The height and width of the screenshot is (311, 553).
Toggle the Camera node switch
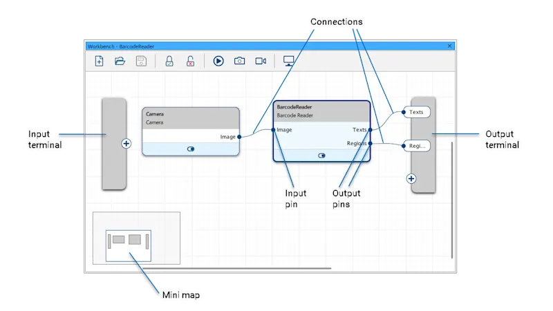pyautogui.click(x=191, y=149)
